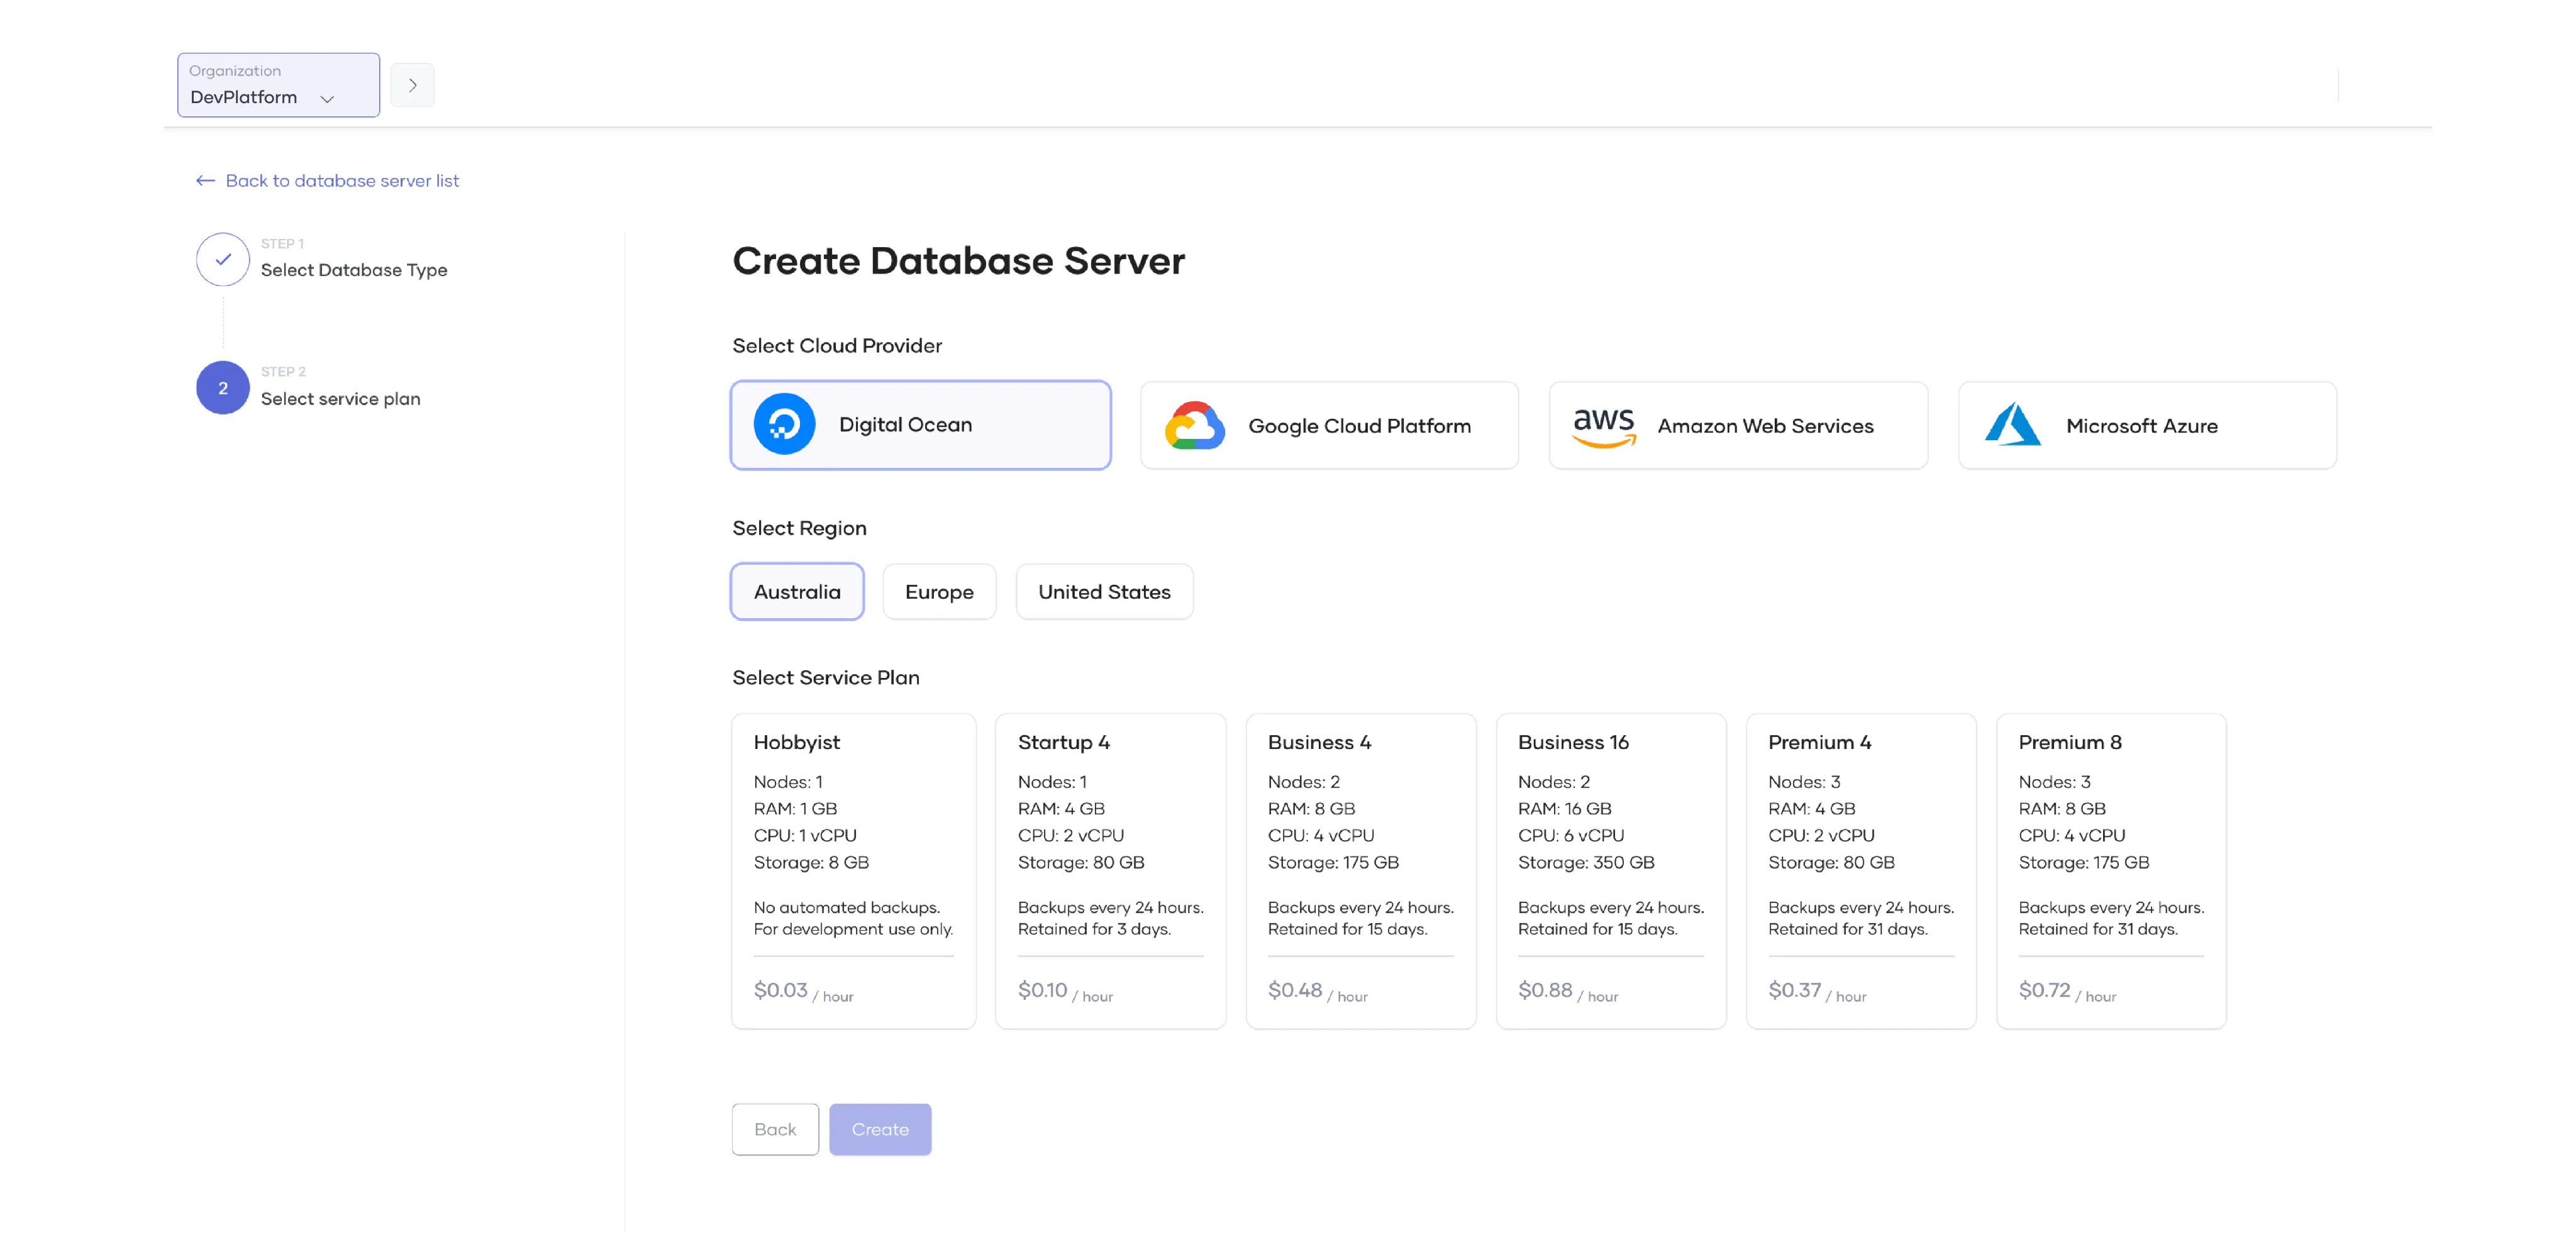Toggle the Australia region selection
This screenshot has width=2576, height=1242.
coord(797,591)
